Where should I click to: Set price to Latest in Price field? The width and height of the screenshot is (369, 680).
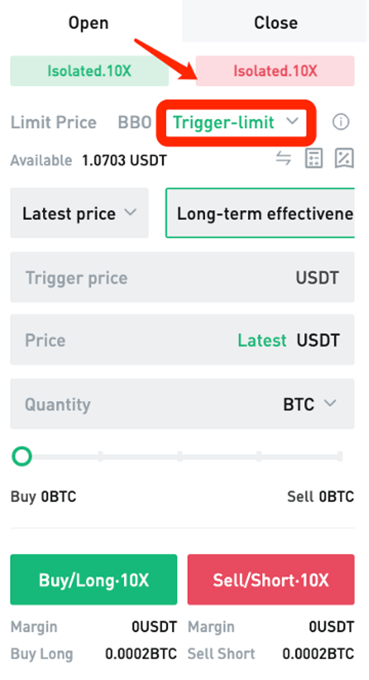point(262,341)
